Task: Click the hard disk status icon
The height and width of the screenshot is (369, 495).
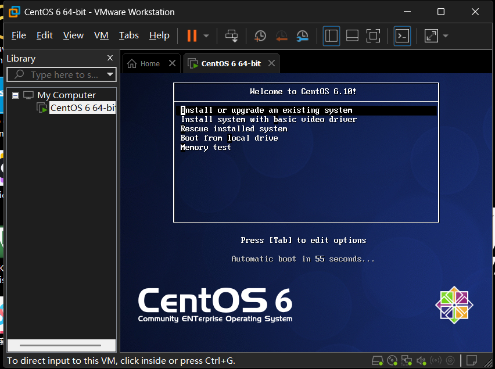Action: [377, 360]
